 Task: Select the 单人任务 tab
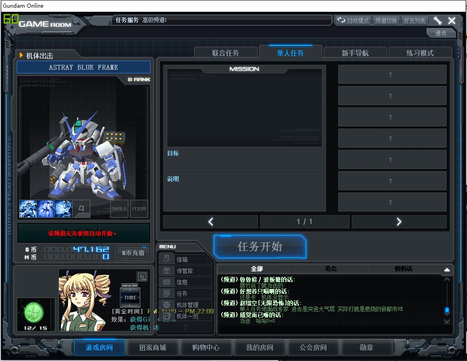(290, 53)
